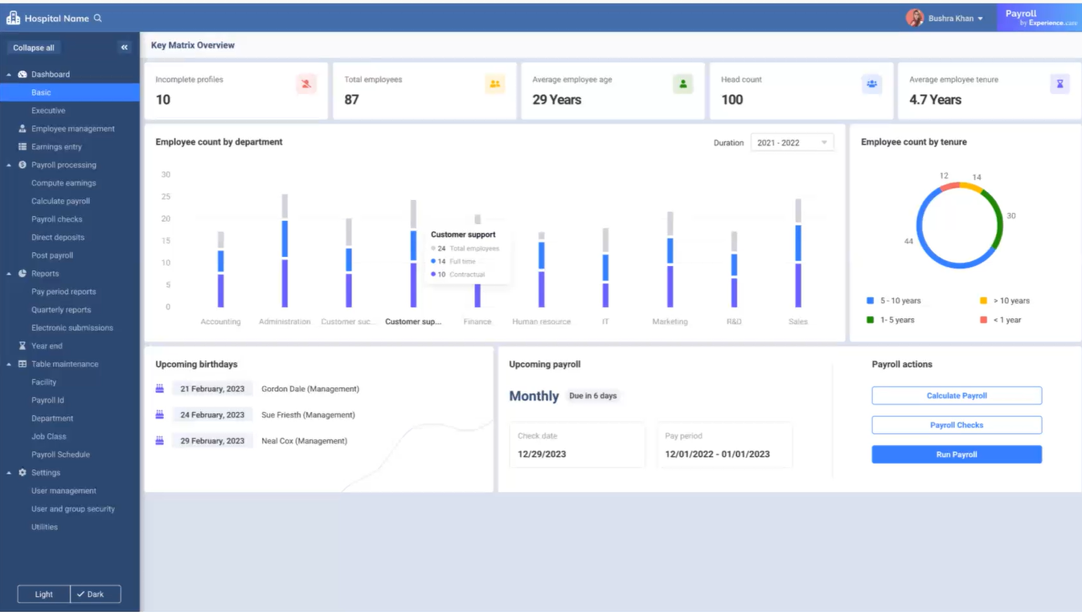Click Payroll by Experience.care logo
Viewport: 1082px width, 612px height.
coord(1040,18)
